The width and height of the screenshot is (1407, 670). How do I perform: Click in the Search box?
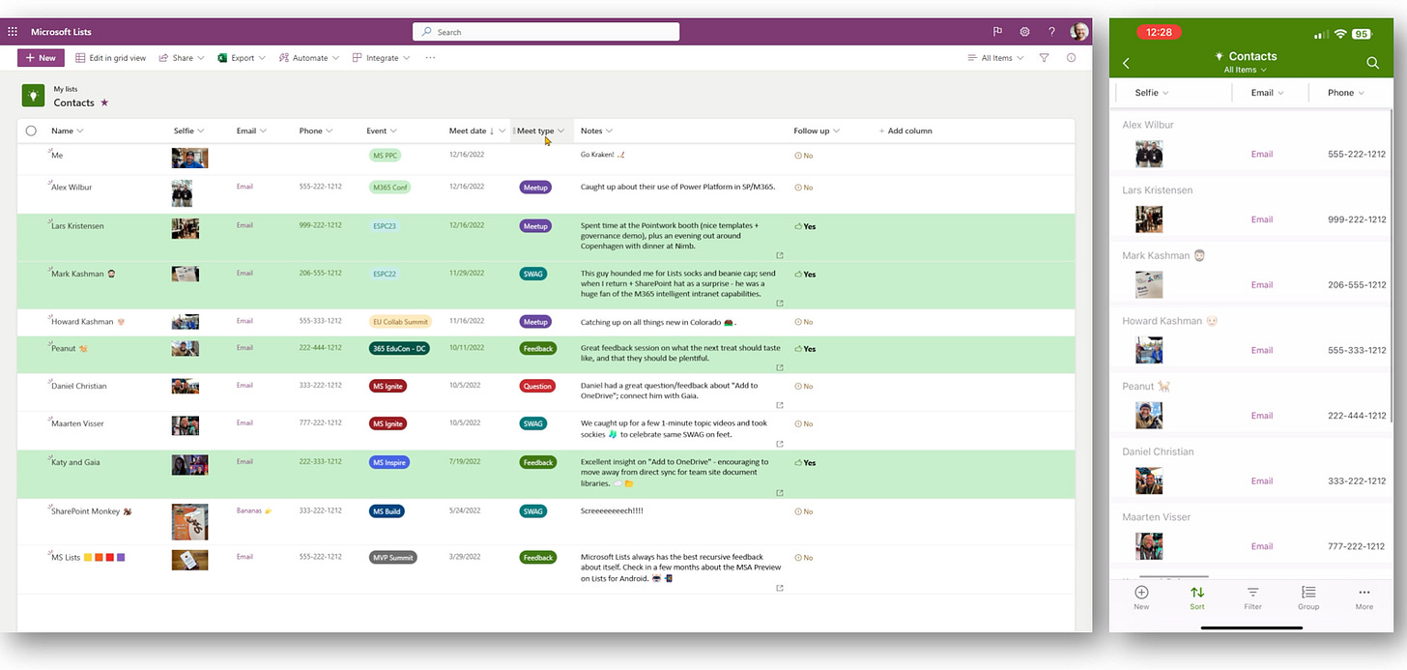[546, 32]
